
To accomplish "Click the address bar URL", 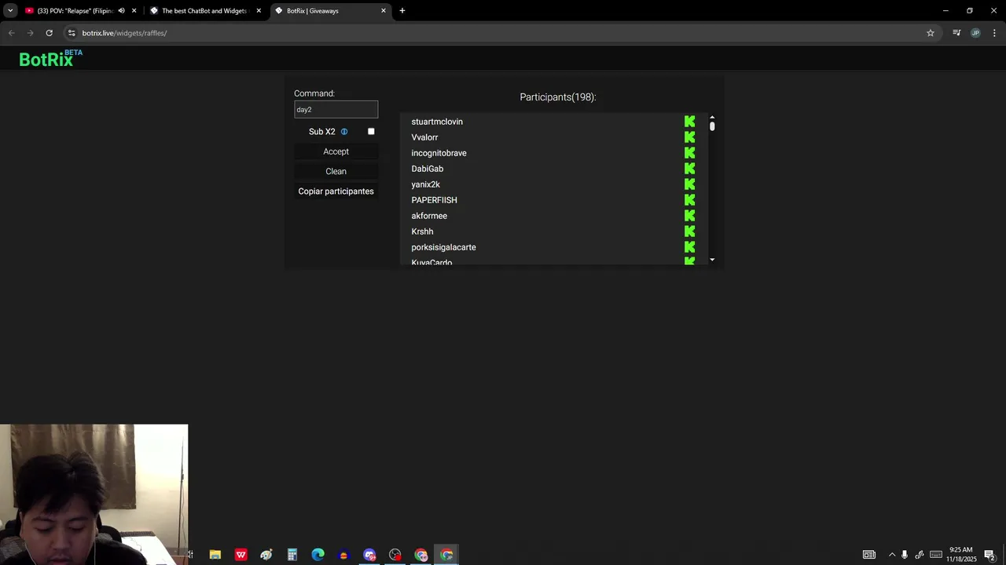I will click(124, 33).
